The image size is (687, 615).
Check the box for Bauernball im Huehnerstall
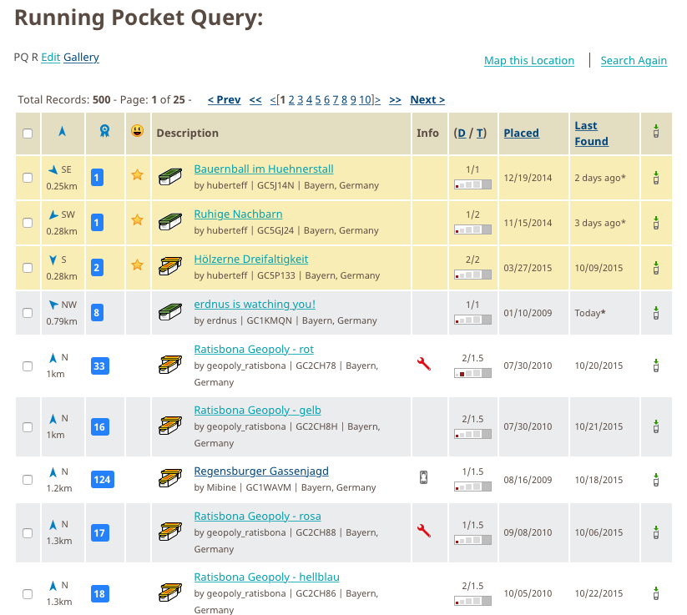28,178
